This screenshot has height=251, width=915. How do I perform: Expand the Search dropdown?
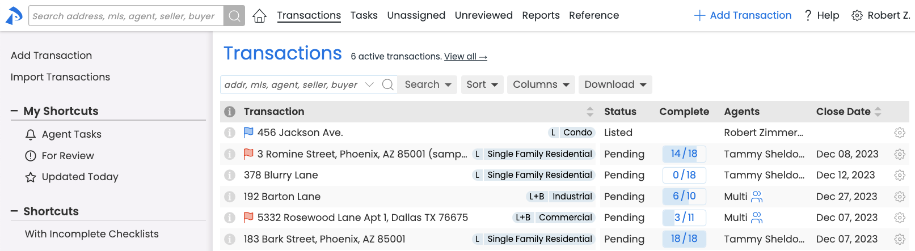(x=428, y=85)
